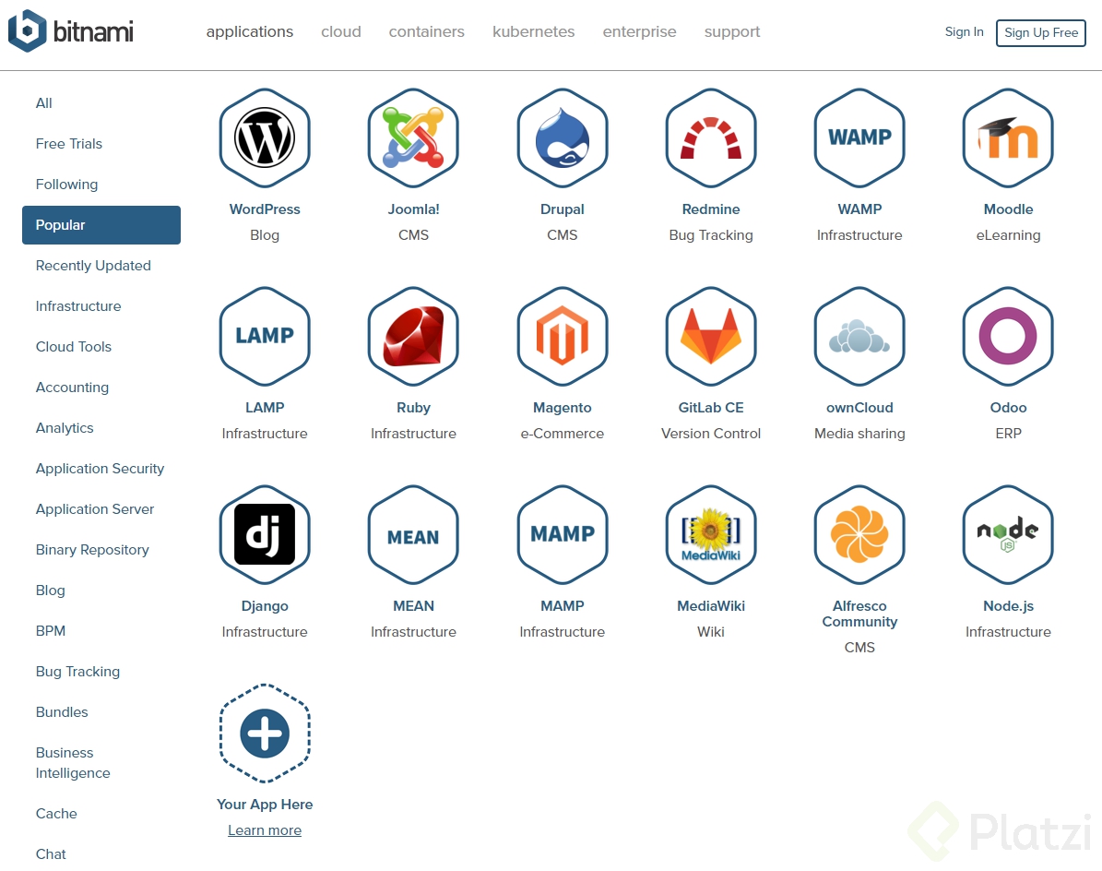The image size is (1102, 871).
Task: Click the Drupal droplet icon
Action: click(563, 137)
